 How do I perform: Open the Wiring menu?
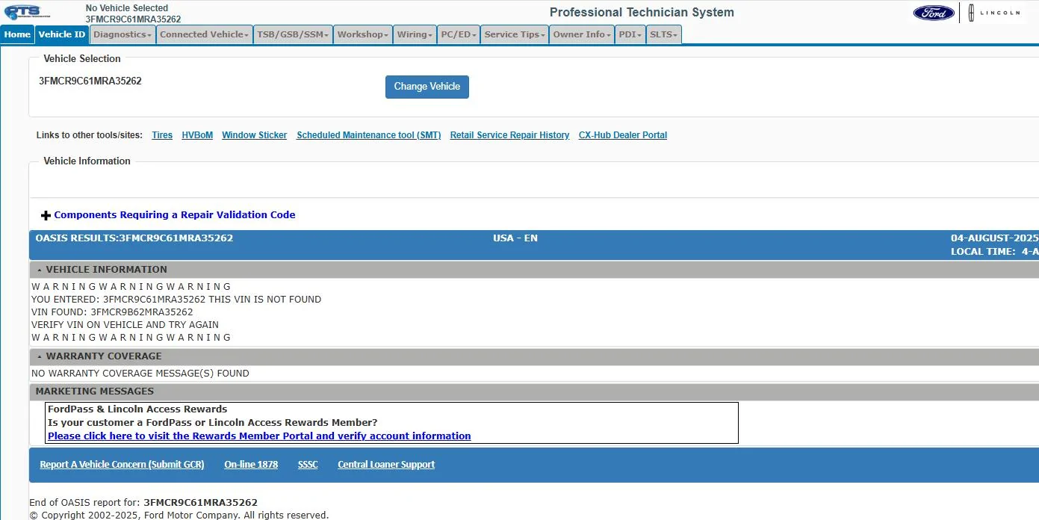415,34
